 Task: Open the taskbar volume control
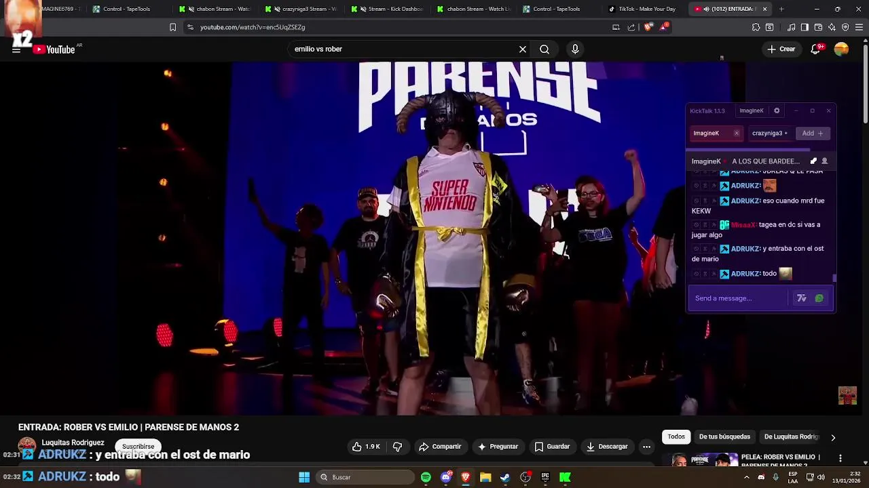[821, 477]
